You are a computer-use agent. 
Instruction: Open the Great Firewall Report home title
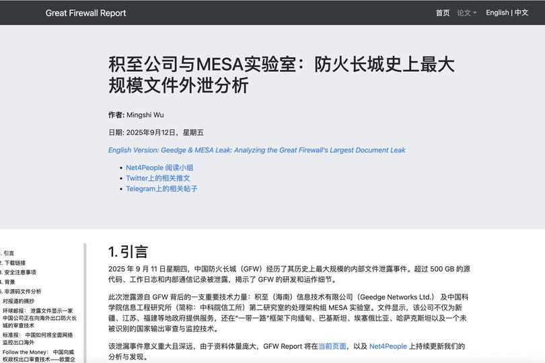(85, 13)
